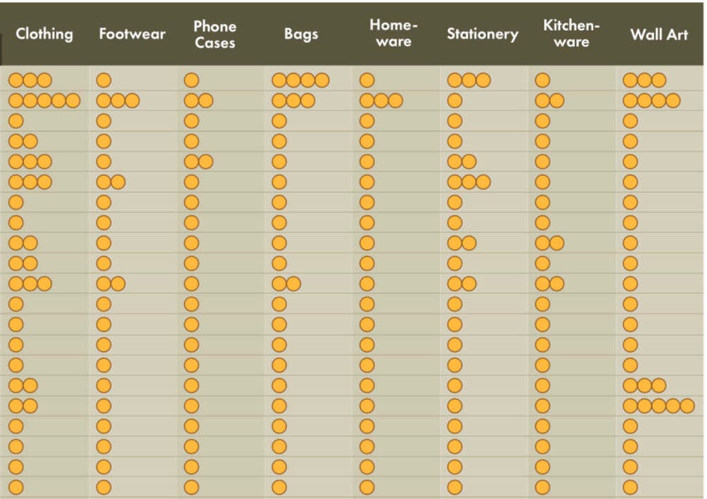
Task: Click last dot in Footwear's three-dot row
Action: (132, 101)
